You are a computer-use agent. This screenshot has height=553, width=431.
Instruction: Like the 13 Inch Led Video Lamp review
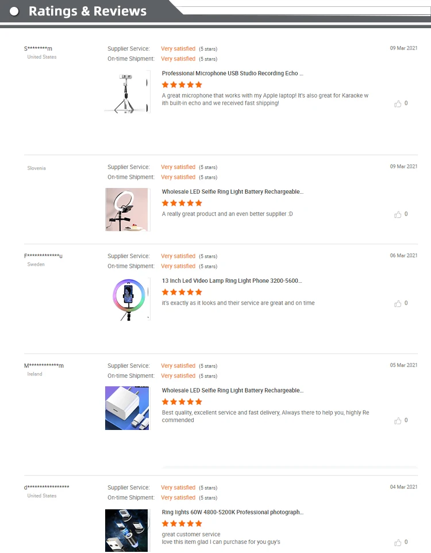coord(398,304)
